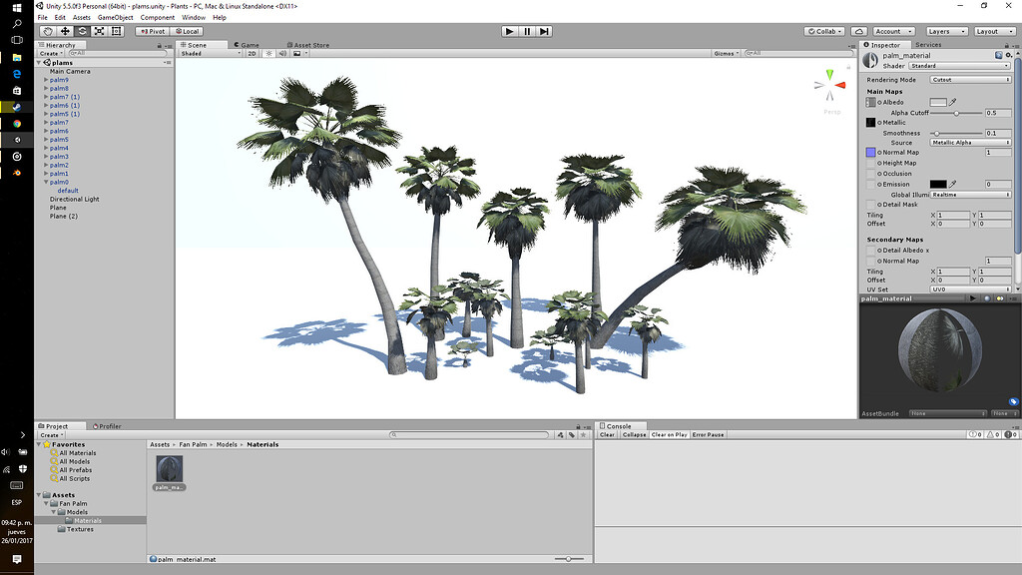Open the Rendering Mode dropdown showing Cutout
Image resolution: width=1022 pixels, height=575 pixels.
coord(970,80)
